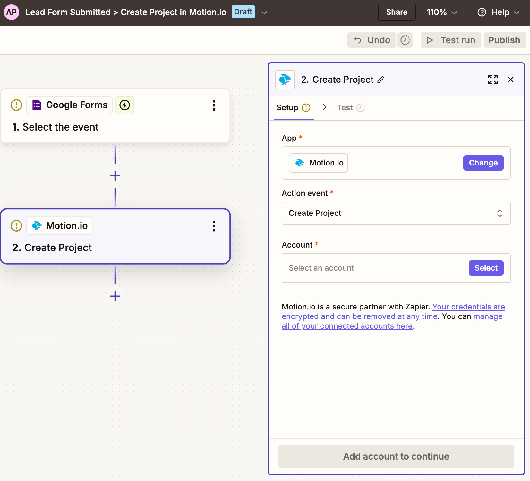Open Google Forms step options menu

click(214, 105)
